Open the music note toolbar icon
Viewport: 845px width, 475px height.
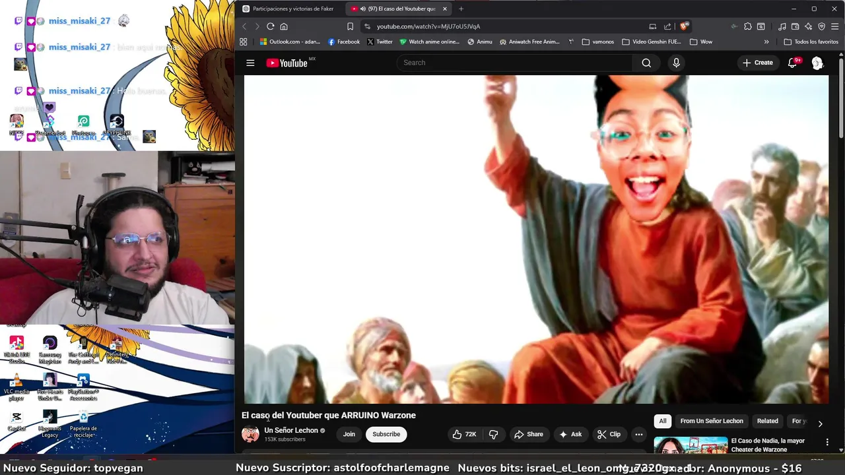pyautogui.click(x=782, y=26)
